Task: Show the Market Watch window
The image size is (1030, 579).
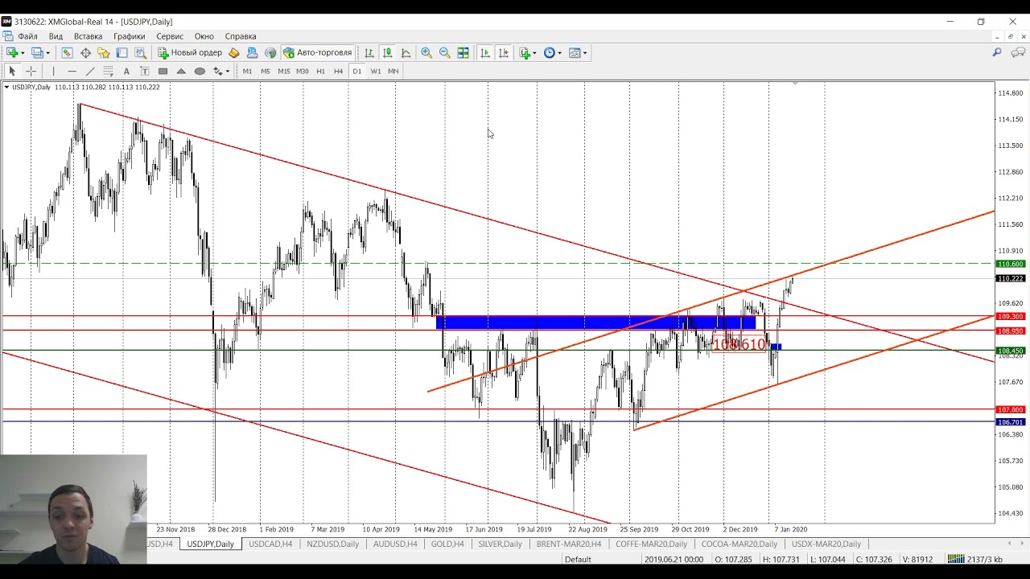Action: click(x=67, y=52)
